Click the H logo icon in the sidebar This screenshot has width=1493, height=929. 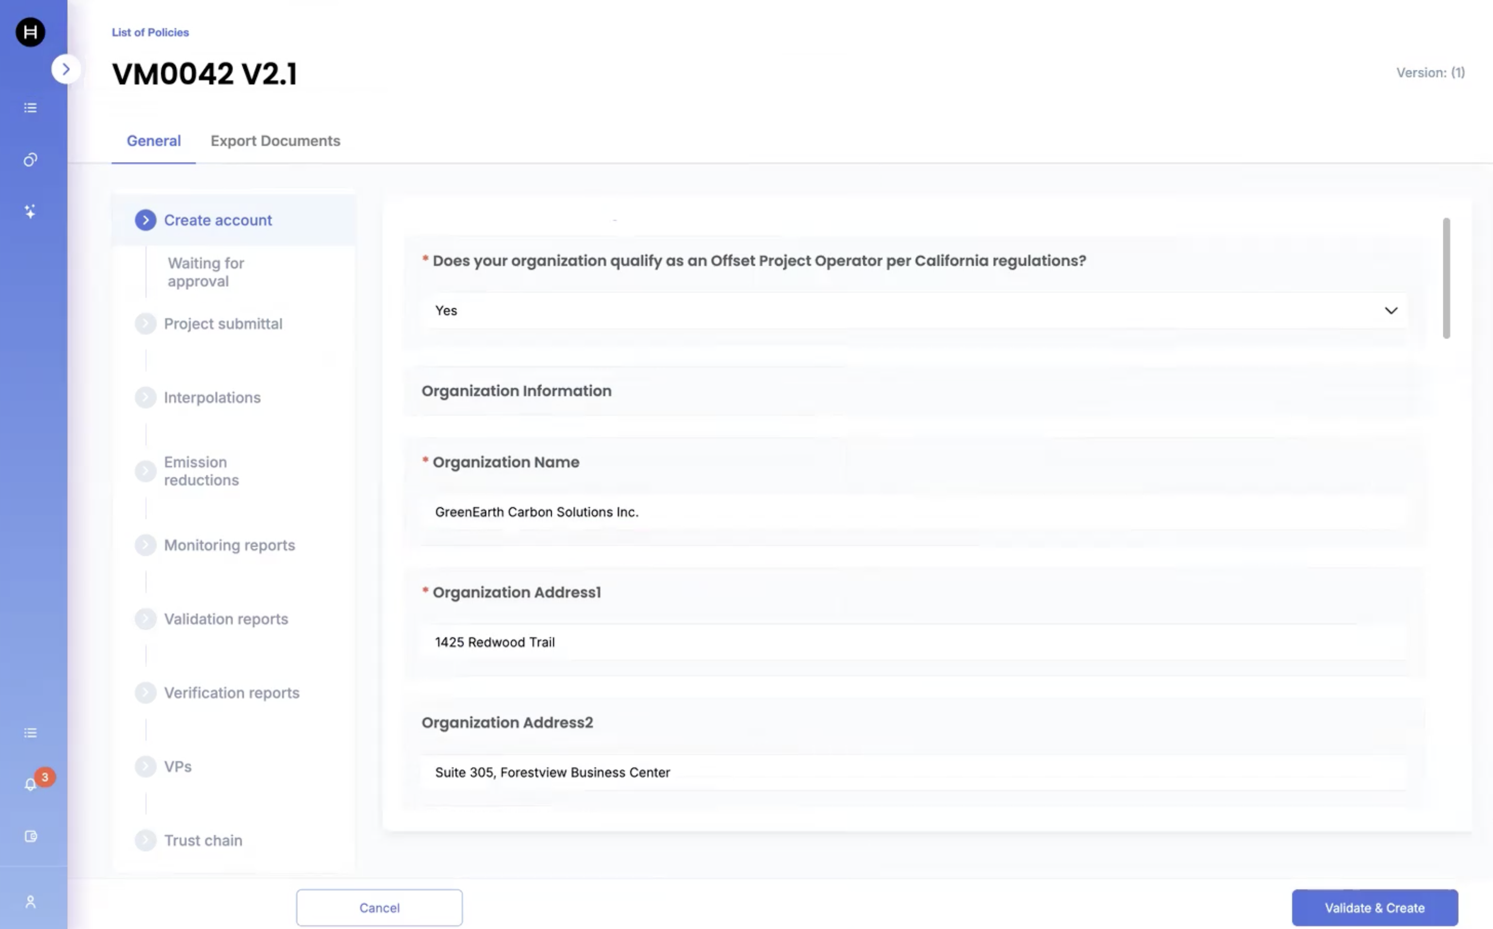(30, 32)
